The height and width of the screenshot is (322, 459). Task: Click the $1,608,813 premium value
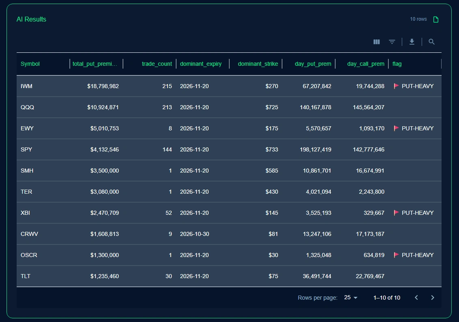105,234
